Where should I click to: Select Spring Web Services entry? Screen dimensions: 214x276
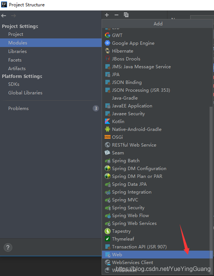[157, 223]
